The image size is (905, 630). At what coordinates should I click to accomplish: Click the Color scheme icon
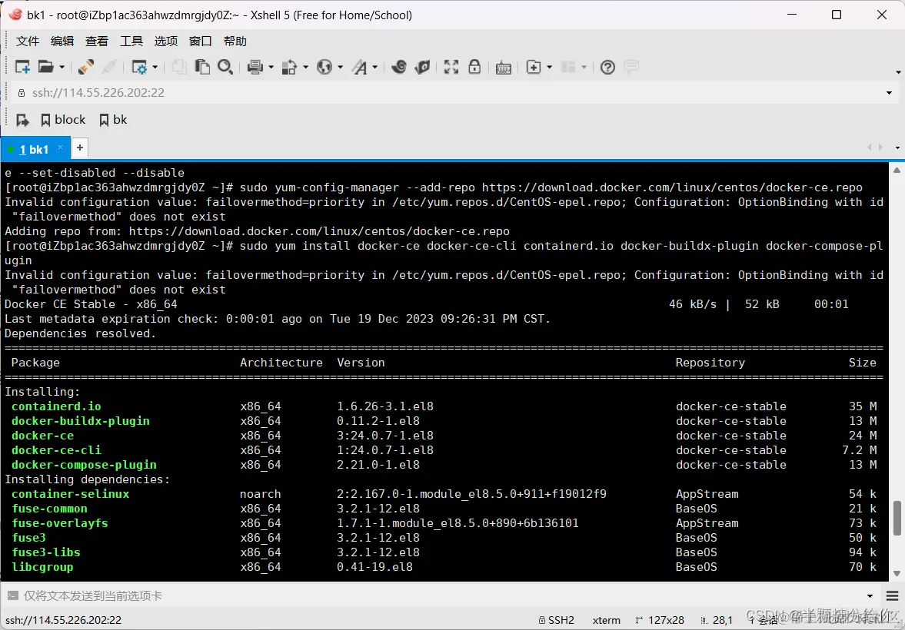(289, 67)
